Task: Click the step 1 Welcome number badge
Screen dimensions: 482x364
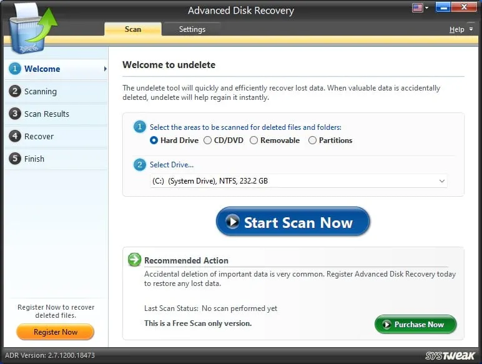Action: pyautogui.click(x=15, y=69)
